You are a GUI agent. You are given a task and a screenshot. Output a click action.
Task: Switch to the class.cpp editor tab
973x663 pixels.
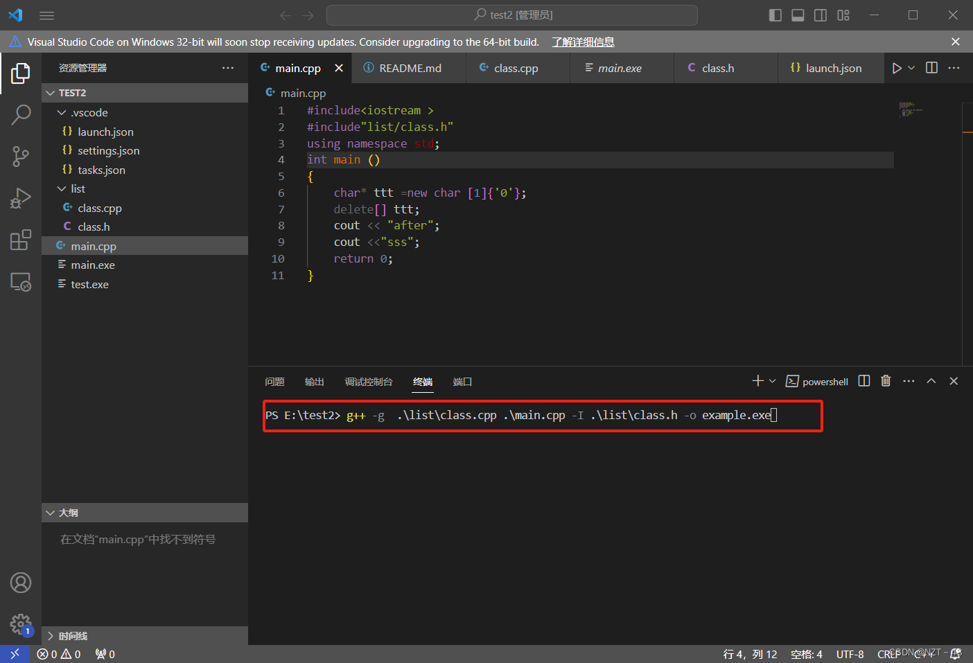(518, 68)
